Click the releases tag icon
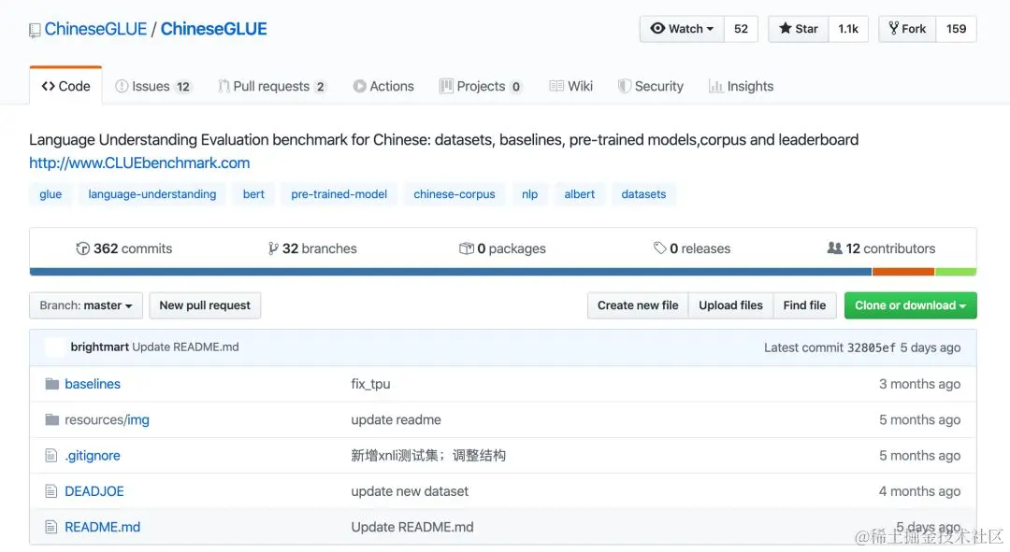1010x552 pixels. click(x=659, y=248)
